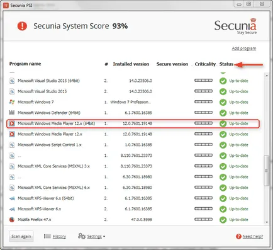
Task: Click the Secunia PSI title bar app icon
Action: [6, 6]
